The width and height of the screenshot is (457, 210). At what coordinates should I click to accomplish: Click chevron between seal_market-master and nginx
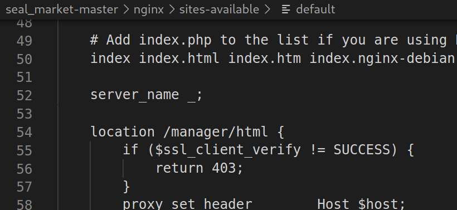pos(126,9)
